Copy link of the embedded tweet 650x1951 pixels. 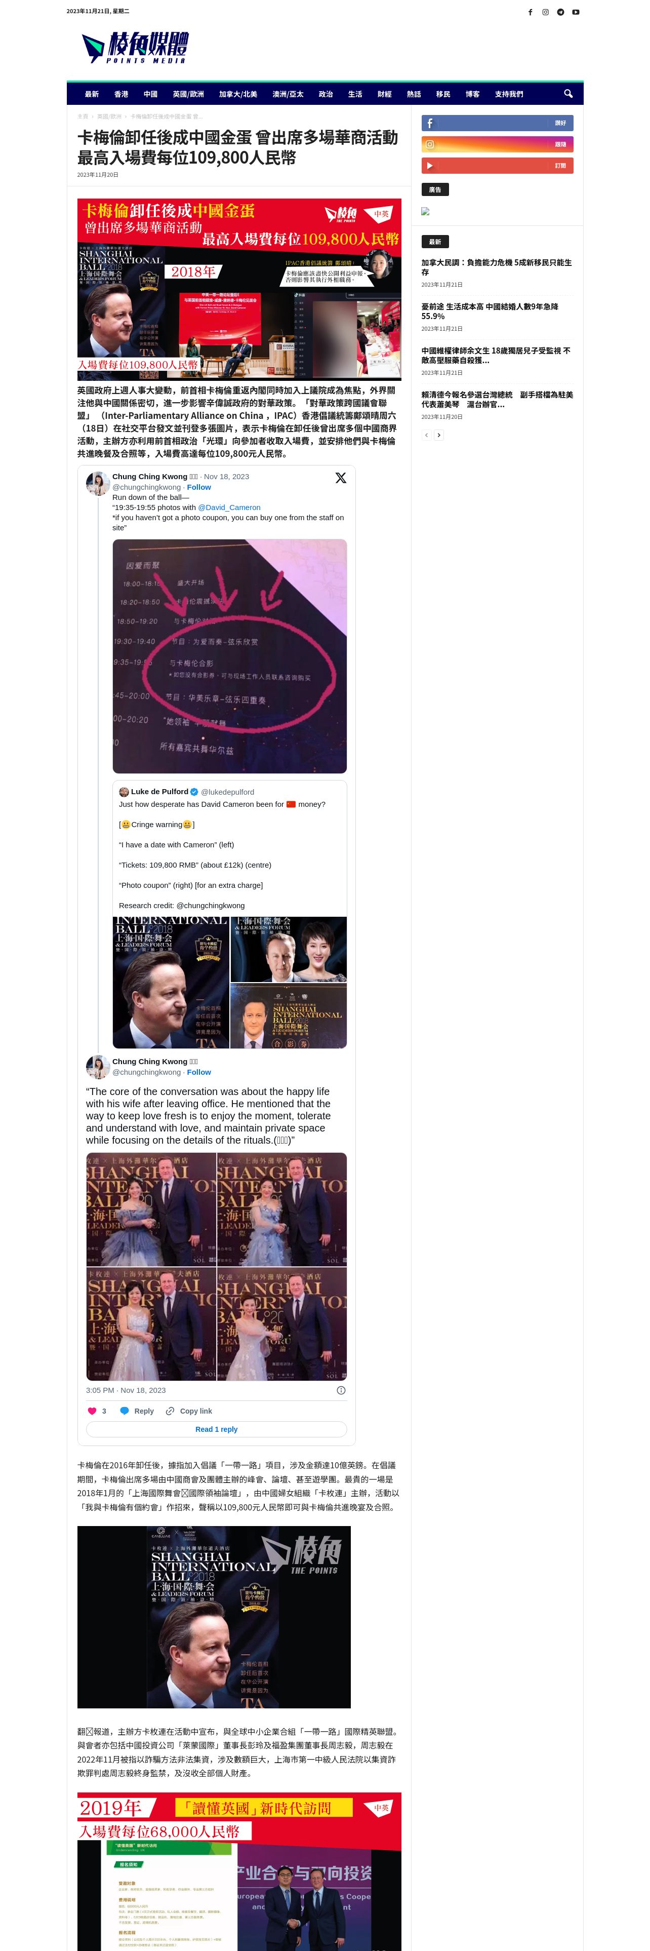[189, 1411]
